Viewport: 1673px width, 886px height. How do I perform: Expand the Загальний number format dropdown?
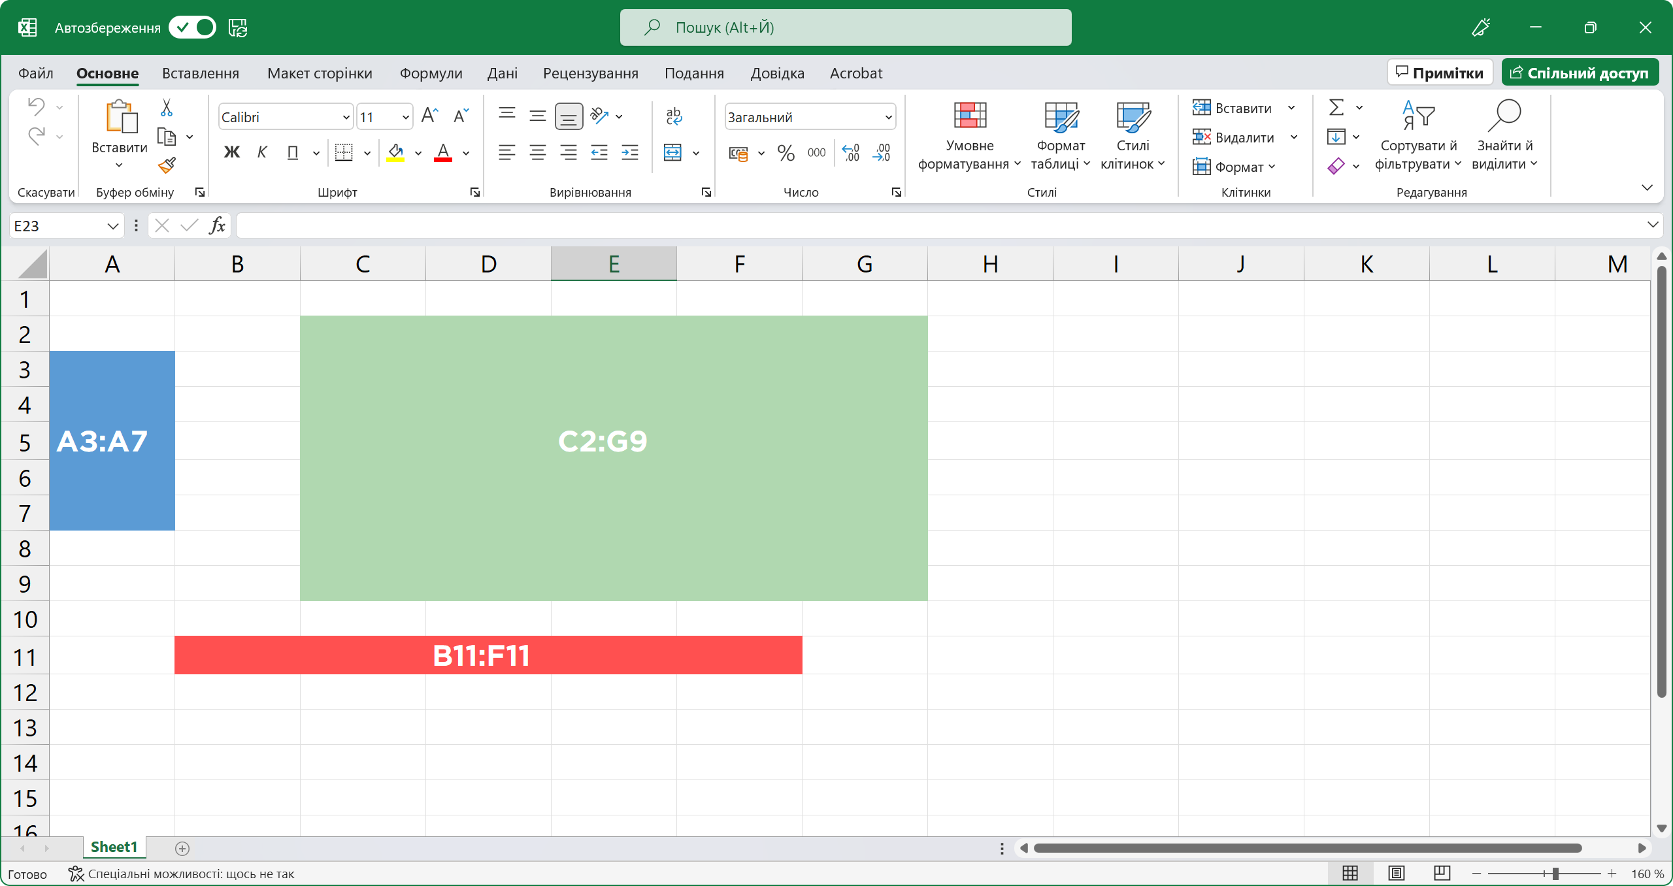[x=888, y=118]
